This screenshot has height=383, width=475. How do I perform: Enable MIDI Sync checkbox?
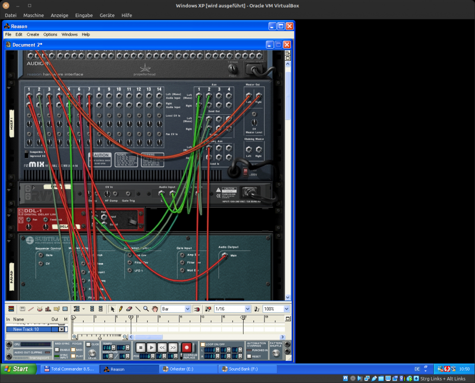click(x=57, y=350)
